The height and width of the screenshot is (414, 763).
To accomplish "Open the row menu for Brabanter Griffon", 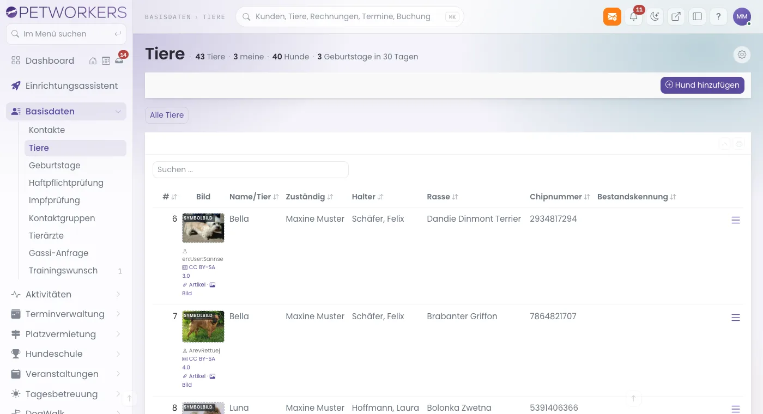I will pyautogui.click(x=736, y=318).
